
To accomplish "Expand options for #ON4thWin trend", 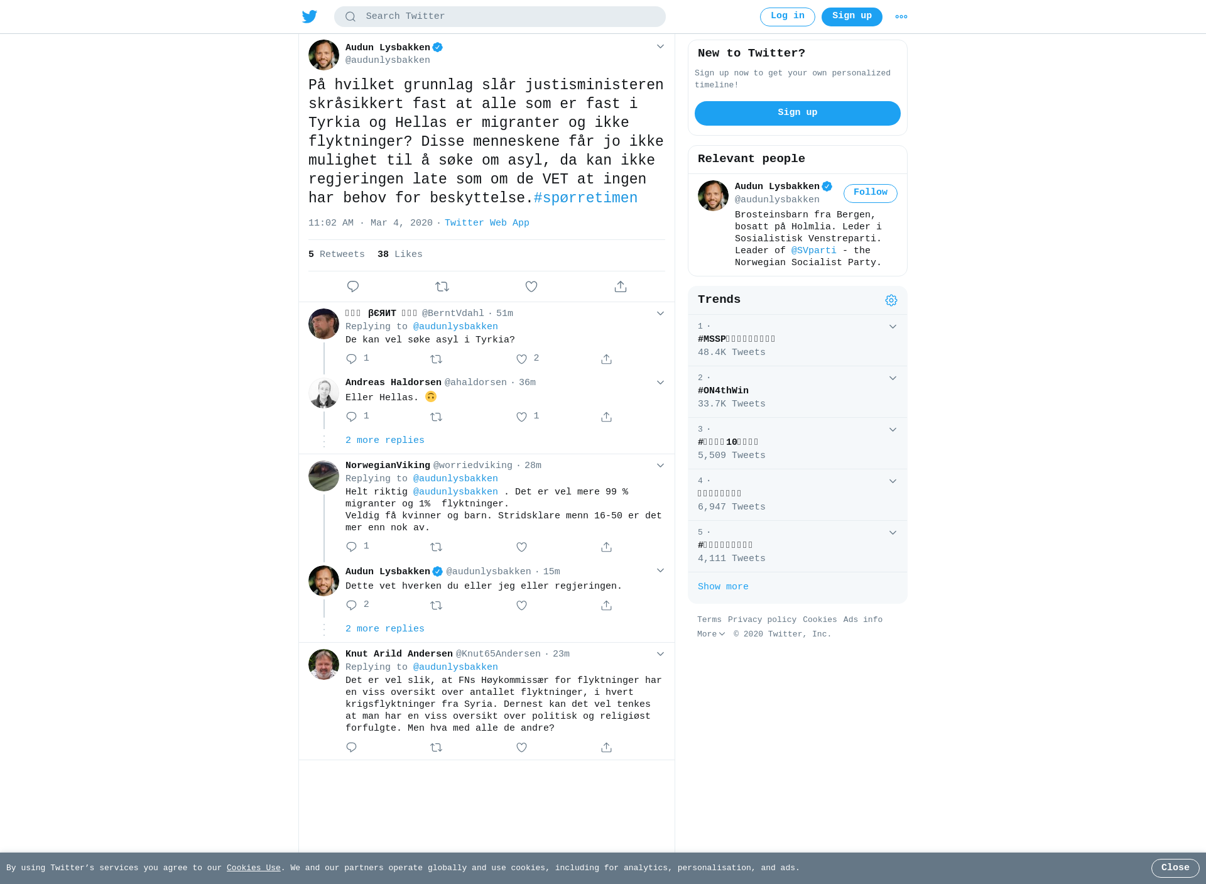I will point(893,378).
